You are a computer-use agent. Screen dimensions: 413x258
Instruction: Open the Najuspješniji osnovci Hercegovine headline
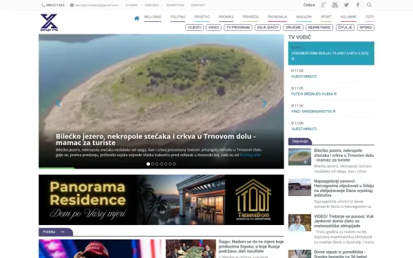coord(343,189)
